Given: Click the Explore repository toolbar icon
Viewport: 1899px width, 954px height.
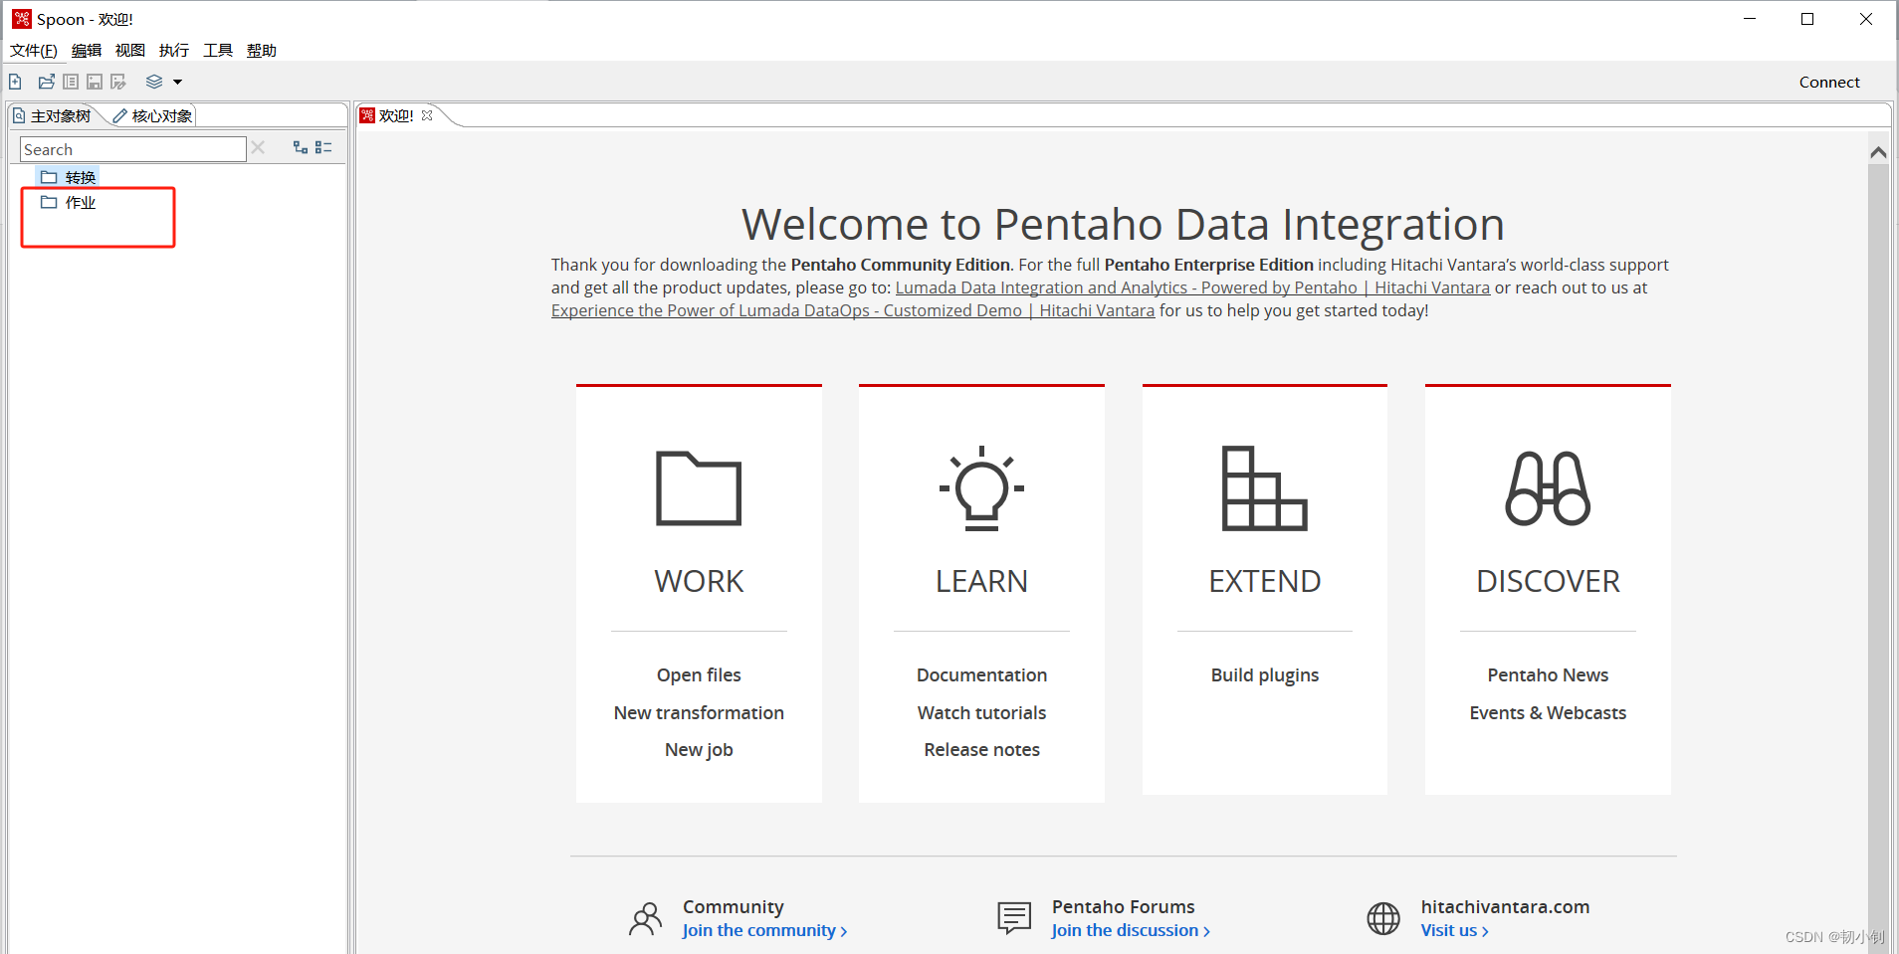Looking at the screenshot, I should 71,82.
